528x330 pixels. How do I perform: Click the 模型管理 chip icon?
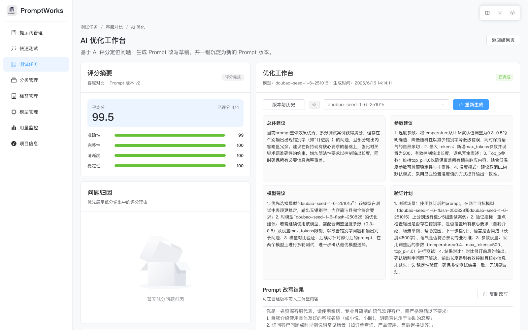14,112
